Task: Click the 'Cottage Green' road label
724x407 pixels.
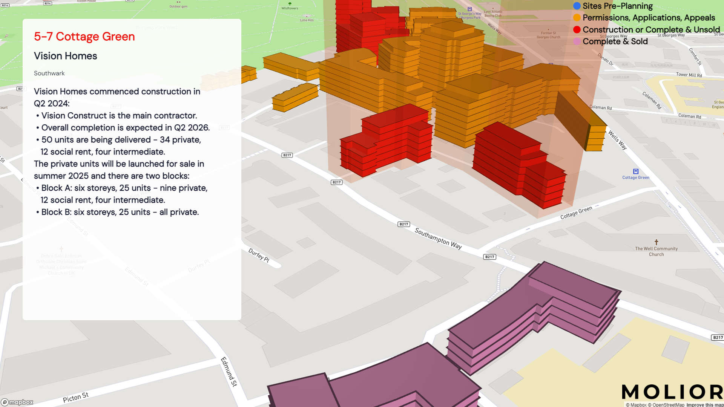Action: point(576,213)
